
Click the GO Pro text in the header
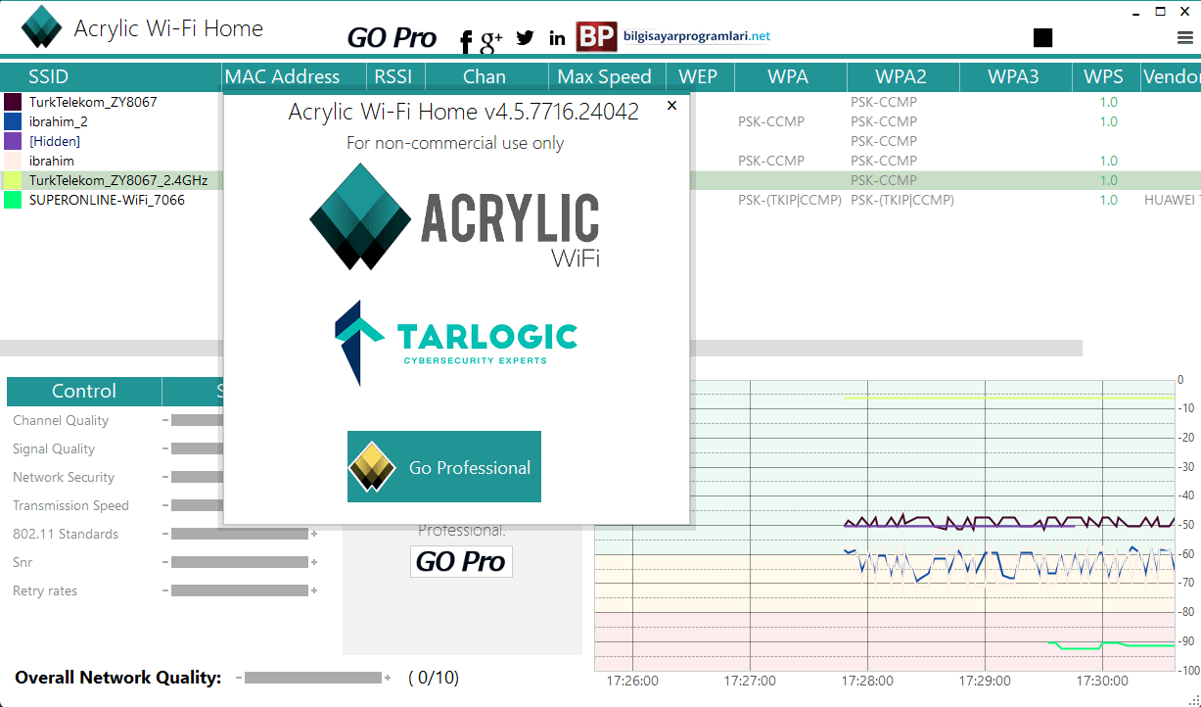pos(392,38)
